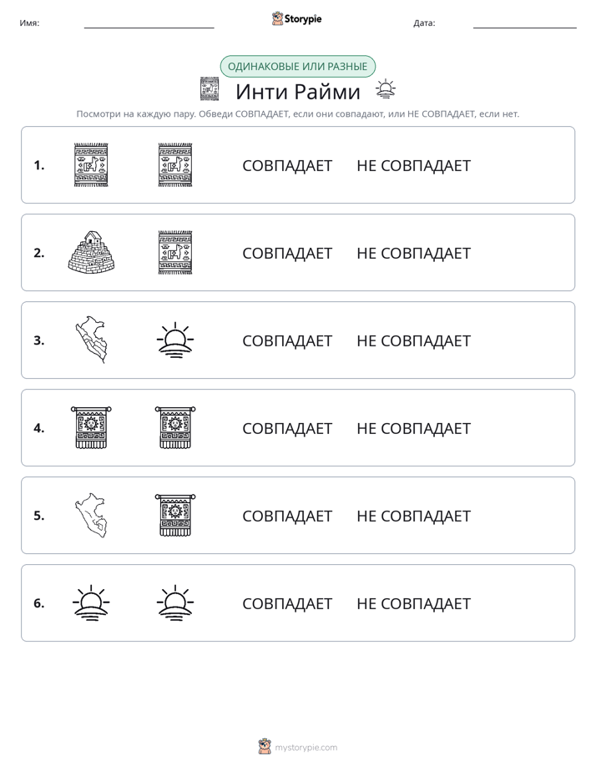Click the right sun tapestry icon in row 4
Viewport: 596px width, 771px height.
[175, 427]
